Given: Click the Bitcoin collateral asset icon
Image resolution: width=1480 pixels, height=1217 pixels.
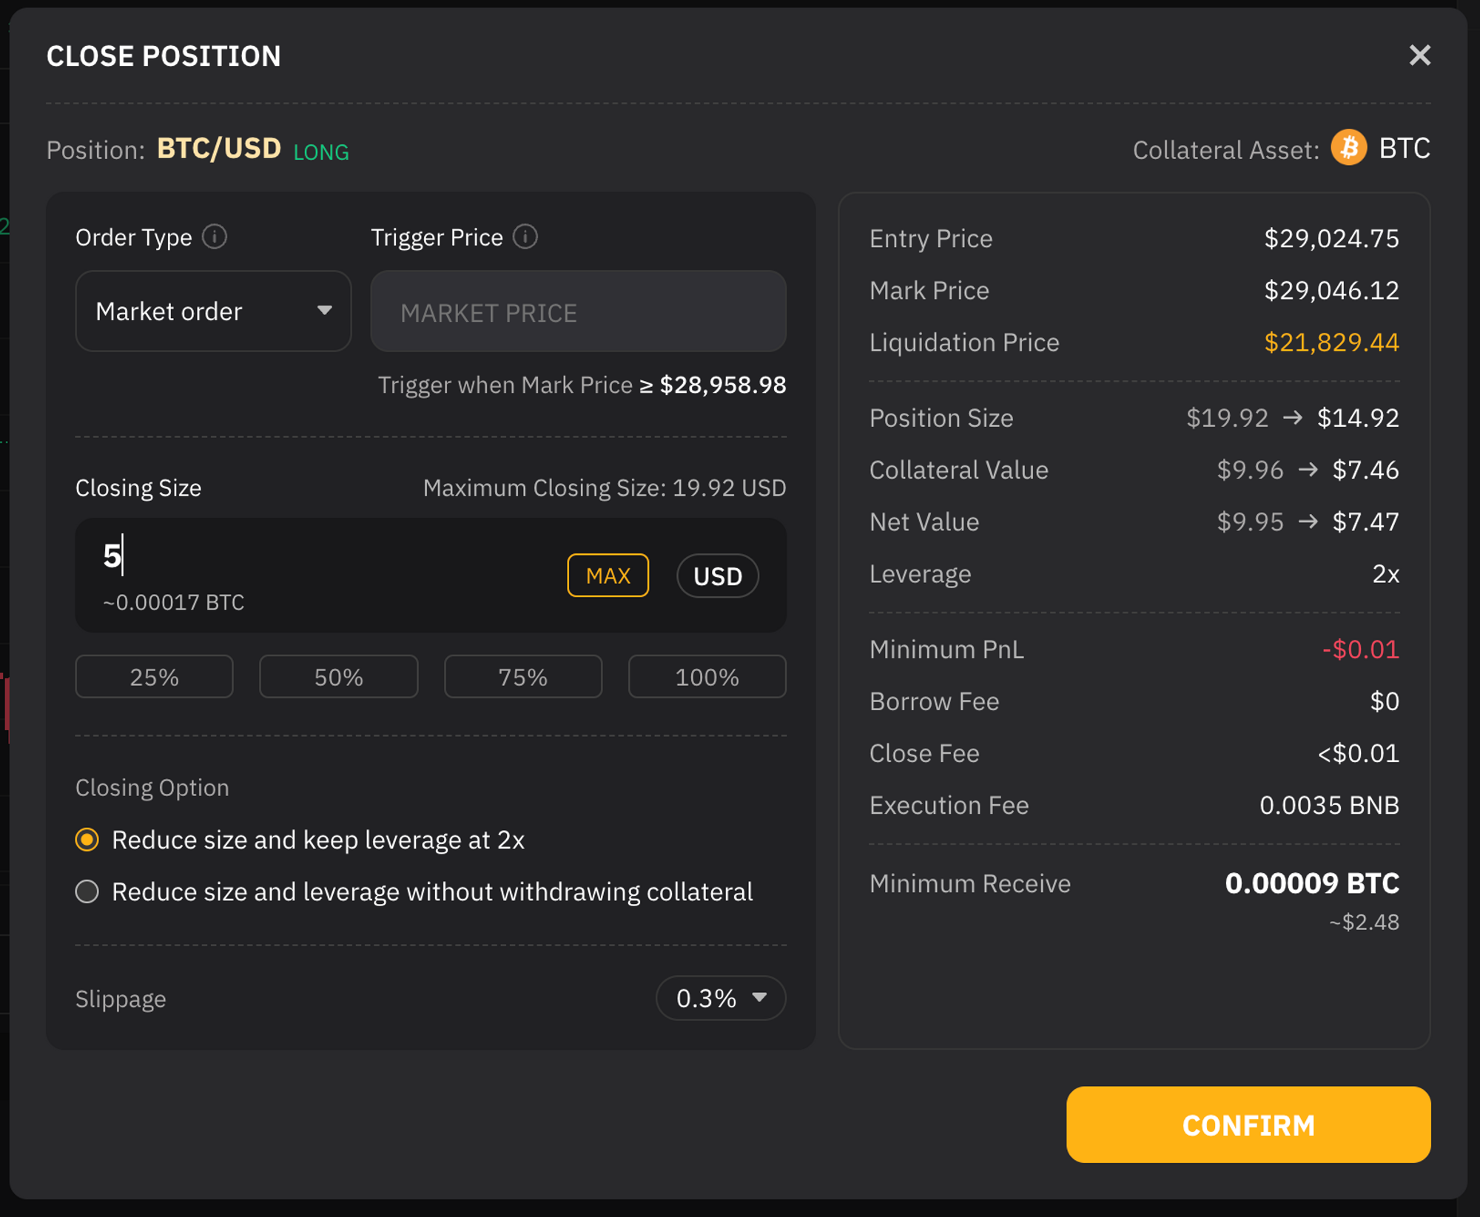Looking at the screenshot, I should (1348, 148).
